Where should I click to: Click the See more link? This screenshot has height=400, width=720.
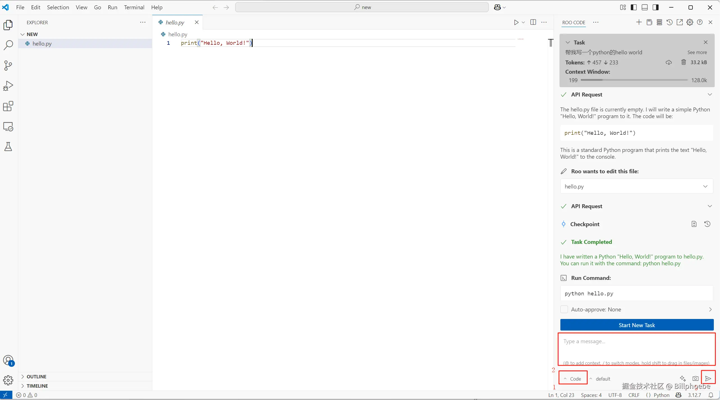[697, 52]
